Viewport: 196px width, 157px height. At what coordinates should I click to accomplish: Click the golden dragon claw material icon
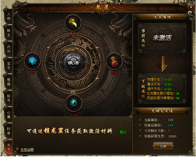tap(73, 23)
